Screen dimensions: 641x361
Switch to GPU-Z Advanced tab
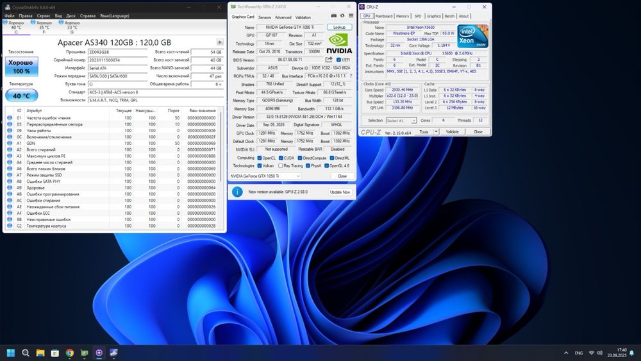point(283,17)
